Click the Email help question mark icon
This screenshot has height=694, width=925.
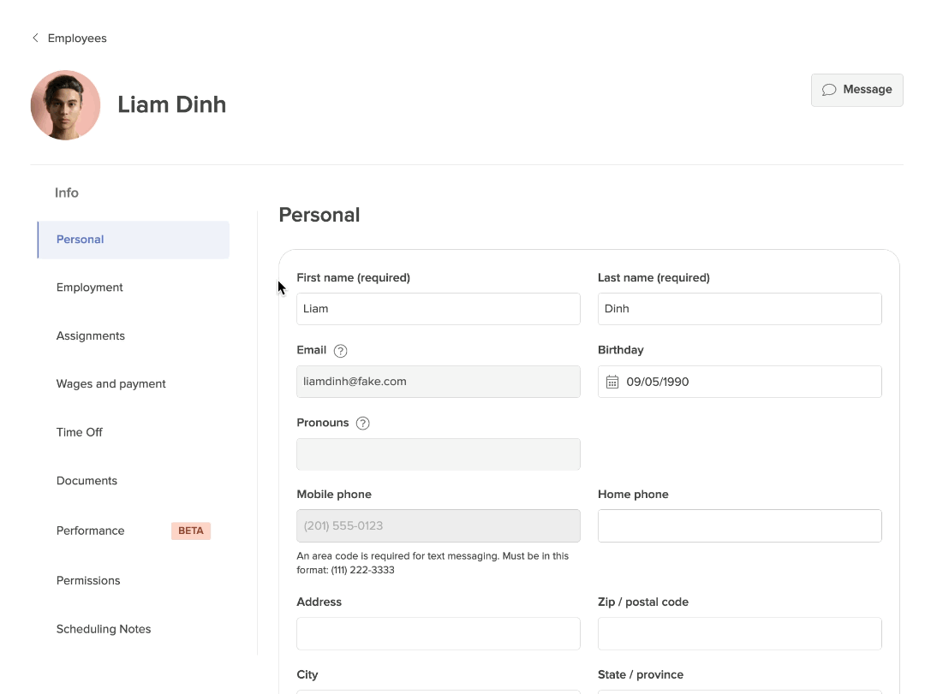(341, 351)
